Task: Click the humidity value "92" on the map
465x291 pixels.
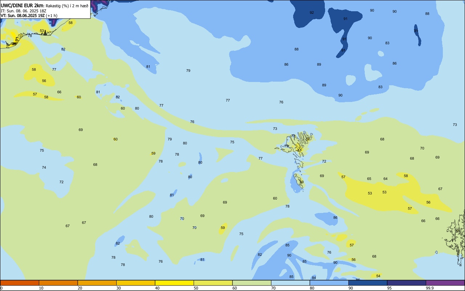Action: [312, 13]
